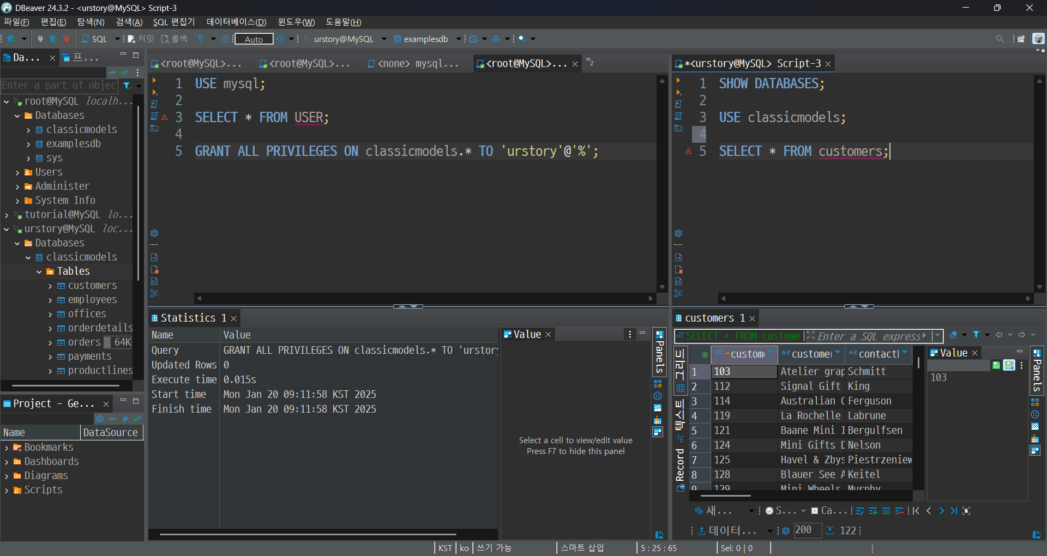Open the 데이터베이스 menu

[x=236, y=22]
